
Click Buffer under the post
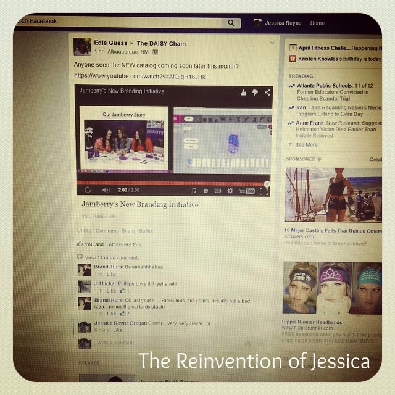pos(146,231)
